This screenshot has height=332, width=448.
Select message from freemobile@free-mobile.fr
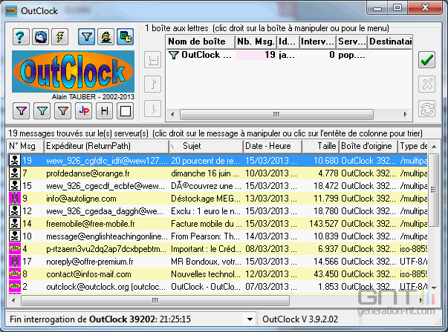click(218, 223)
